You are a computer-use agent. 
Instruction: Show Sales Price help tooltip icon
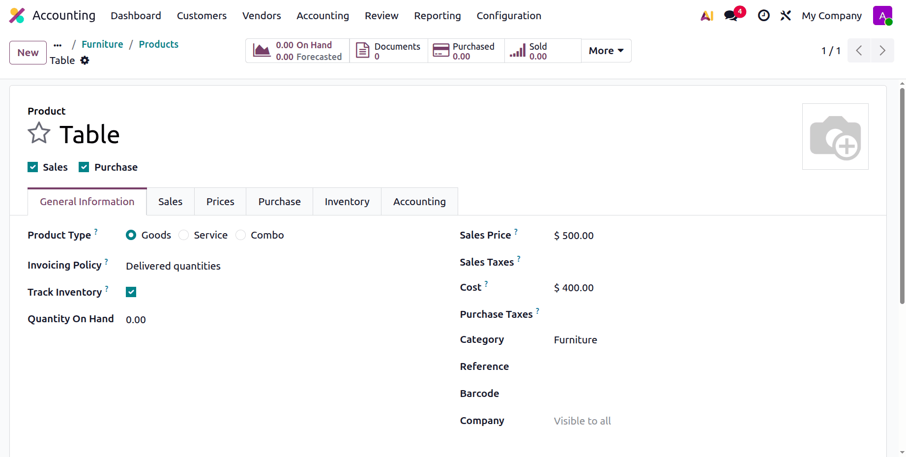pyautogui.click(x=516, y=231)
